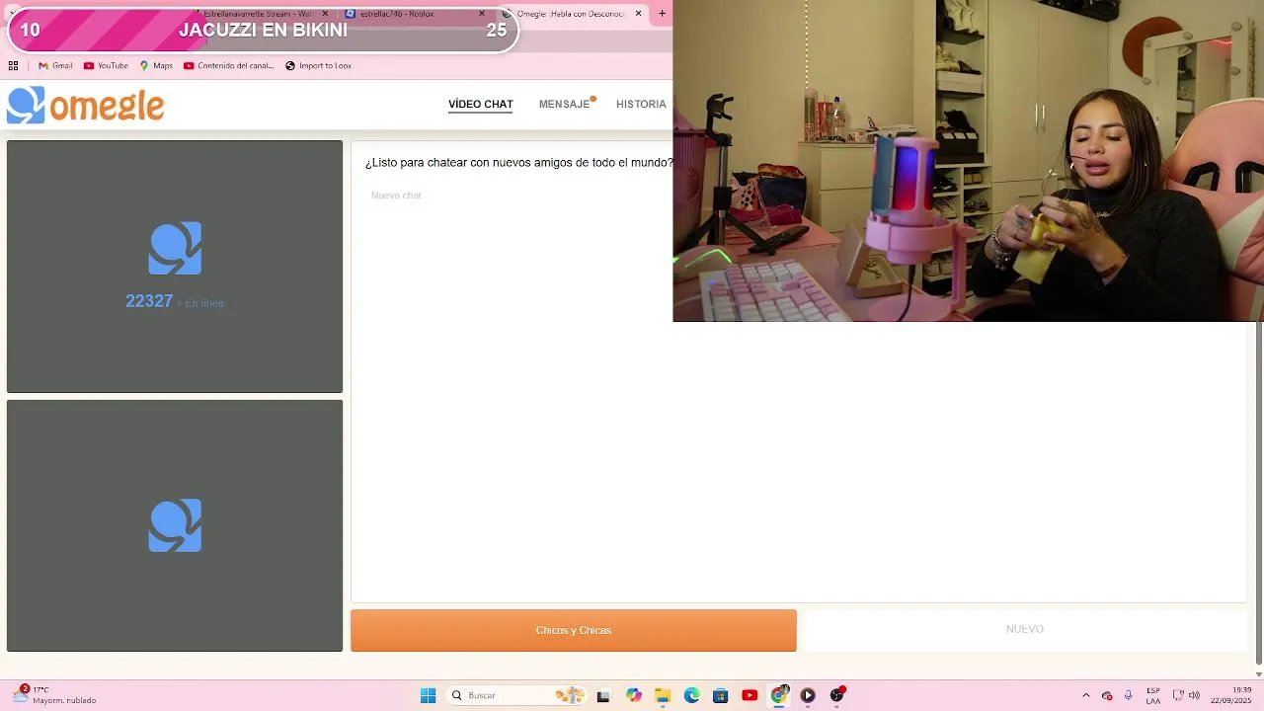Open Microsoft Store from the taskbar
The width and height of the screenshot is (1264, 711).
point(720,695)
